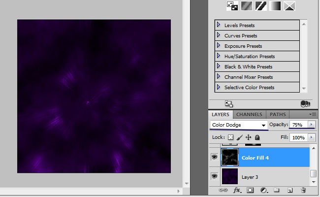
Task: Toggle visibility of Layer 3
Action: point(215,176)
